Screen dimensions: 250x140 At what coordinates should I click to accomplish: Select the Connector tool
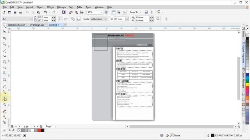point(4,92)
